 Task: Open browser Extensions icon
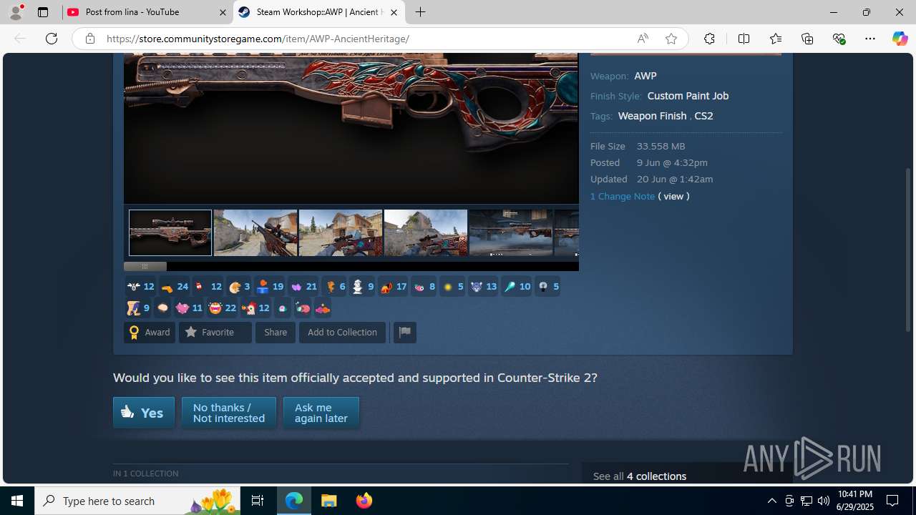pos(709,39)
